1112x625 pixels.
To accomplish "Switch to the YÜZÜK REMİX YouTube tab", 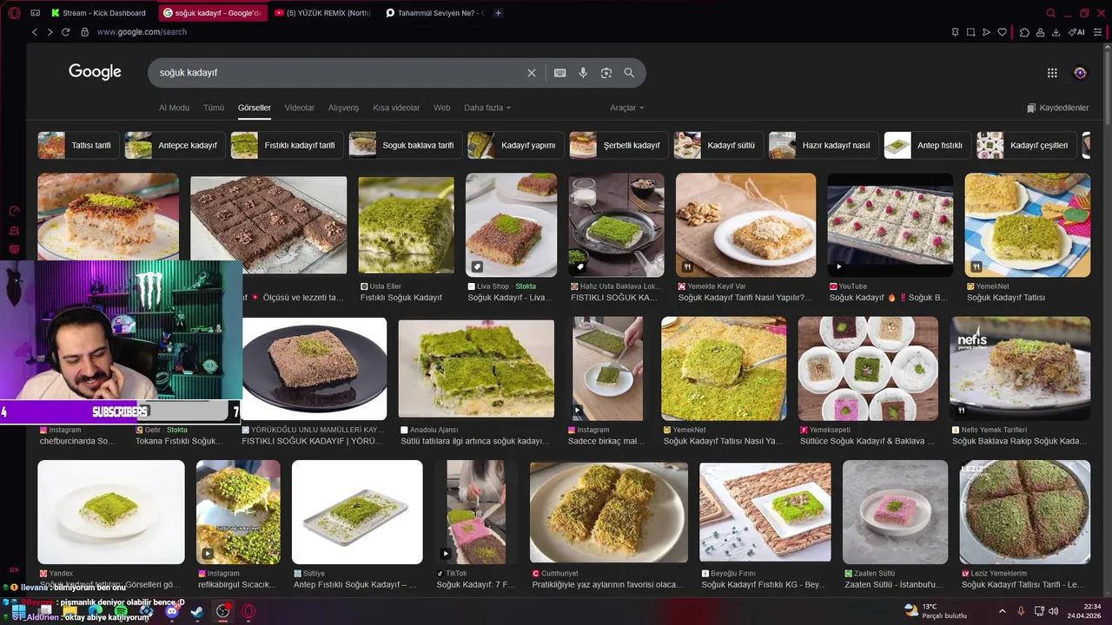I will point(321,13).
